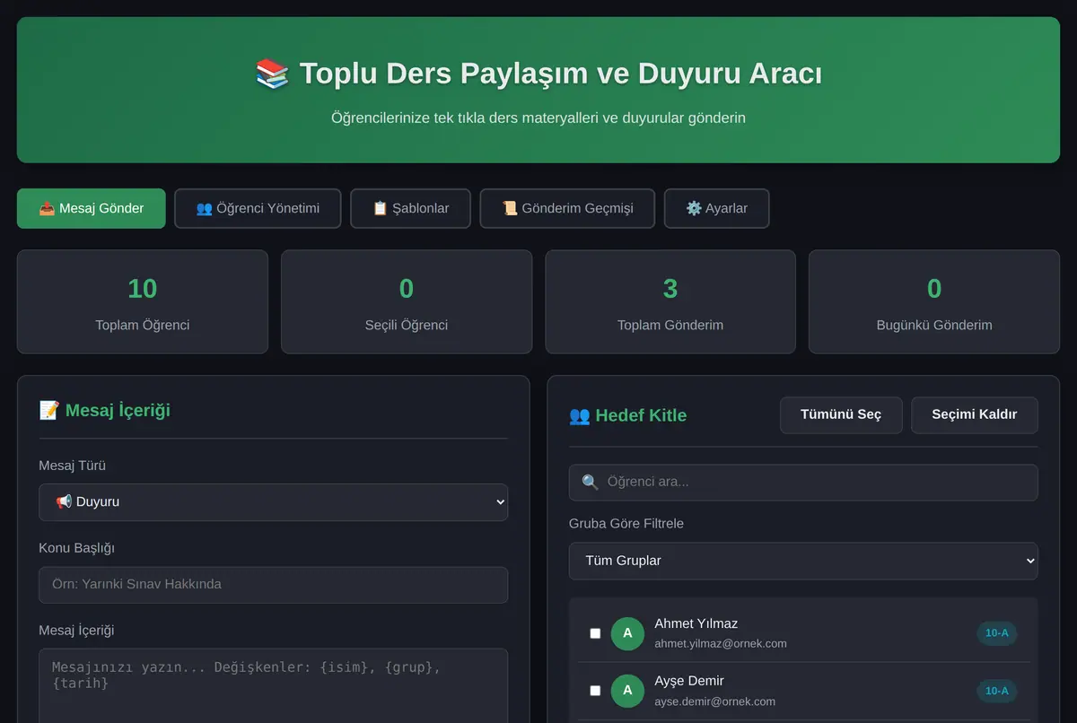
Task: Click the name Ahmet Yılmaz
Action: tap(696, 623)
